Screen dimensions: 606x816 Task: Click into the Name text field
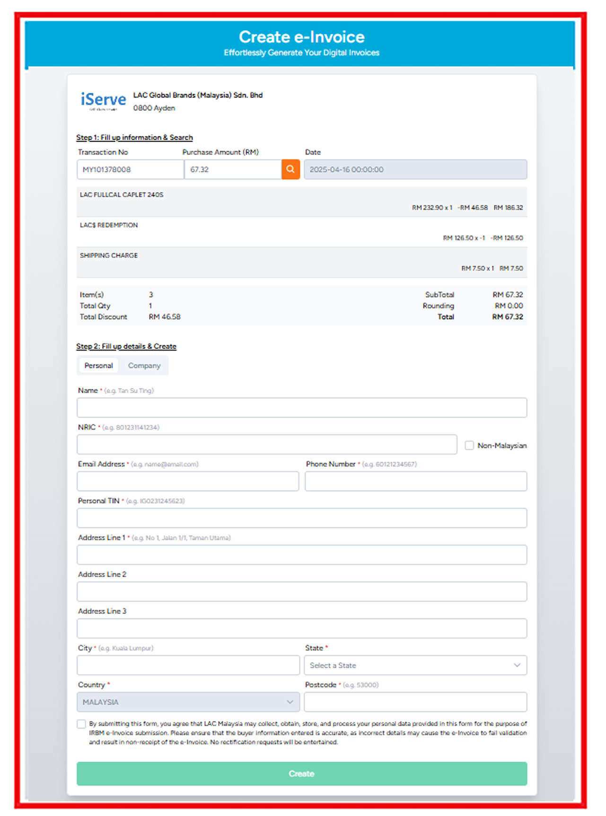click(301, 408)
